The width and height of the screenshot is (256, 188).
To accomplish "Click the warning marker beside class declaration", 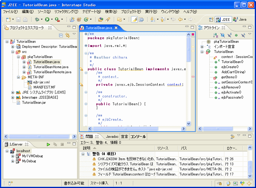I will [x=81, y=69].
